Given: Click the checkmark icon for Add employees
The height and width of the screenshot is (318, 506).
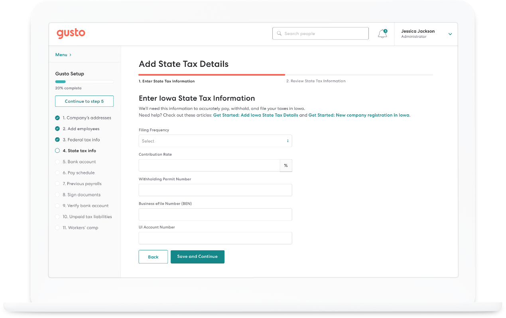Looking at the screenshot, I should click(x=57, y=129).
